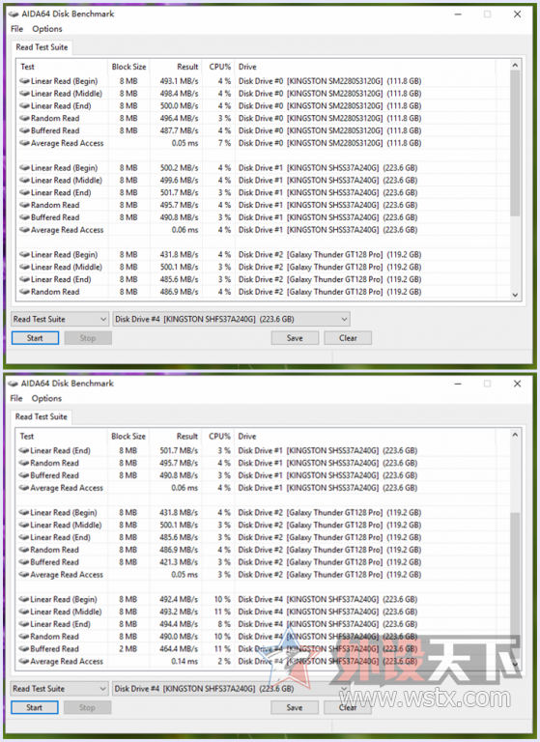Image resolution: width=540 pixels, height=742 pixels.
Task: Open Options menu in top window
Action: coord(47,29)
